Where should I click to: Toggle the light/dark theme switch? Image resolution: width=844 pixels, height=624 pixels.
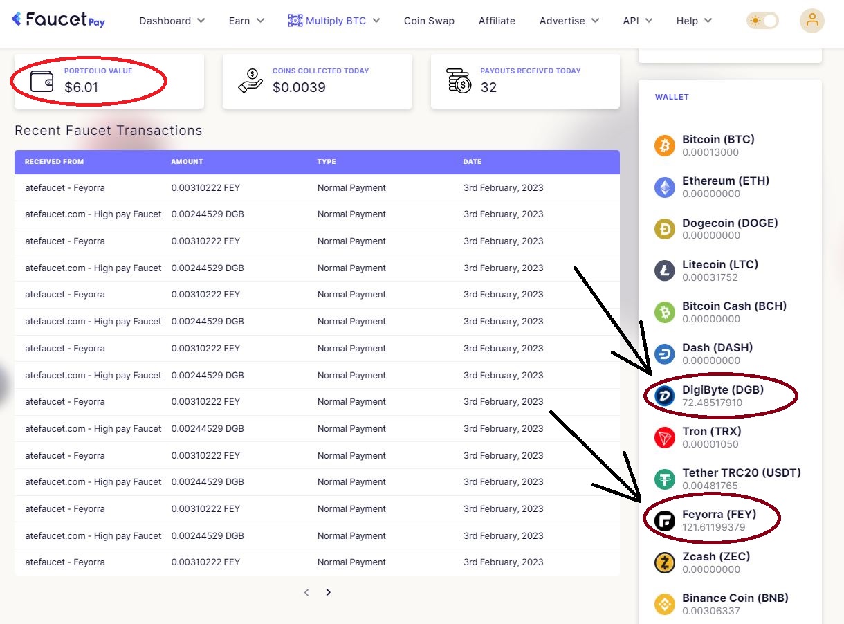762,21
